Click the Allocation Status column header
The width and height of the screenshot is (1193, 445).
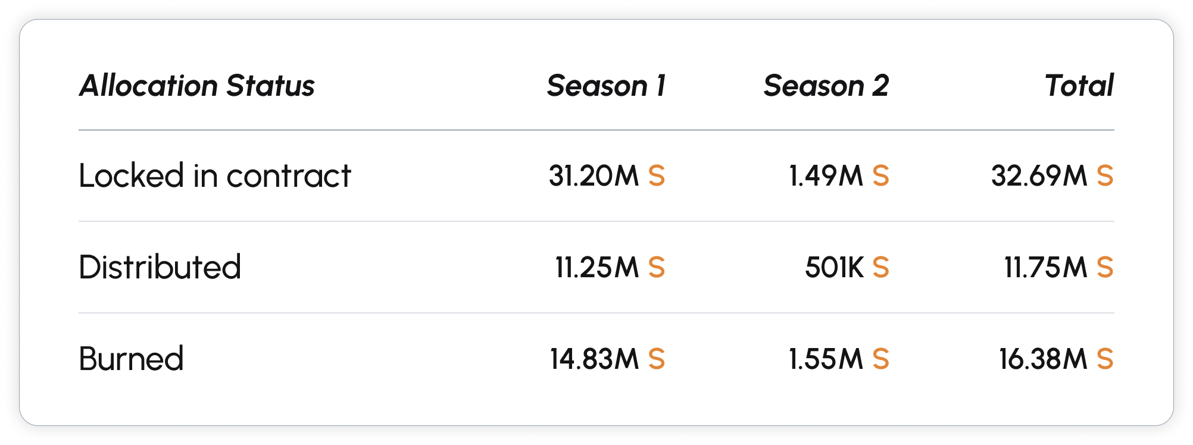coord(197,86)
